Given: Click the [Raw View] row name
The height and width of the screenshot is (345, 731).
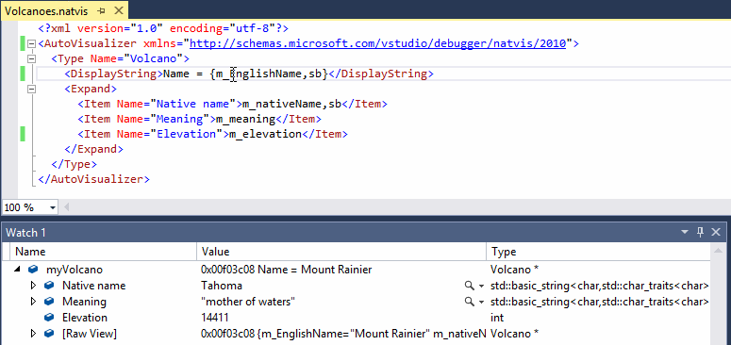Looking at the screenshot, I should [x=89, y=334].
